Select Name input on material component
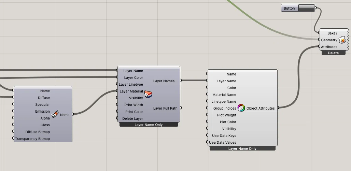 (45, 91)
